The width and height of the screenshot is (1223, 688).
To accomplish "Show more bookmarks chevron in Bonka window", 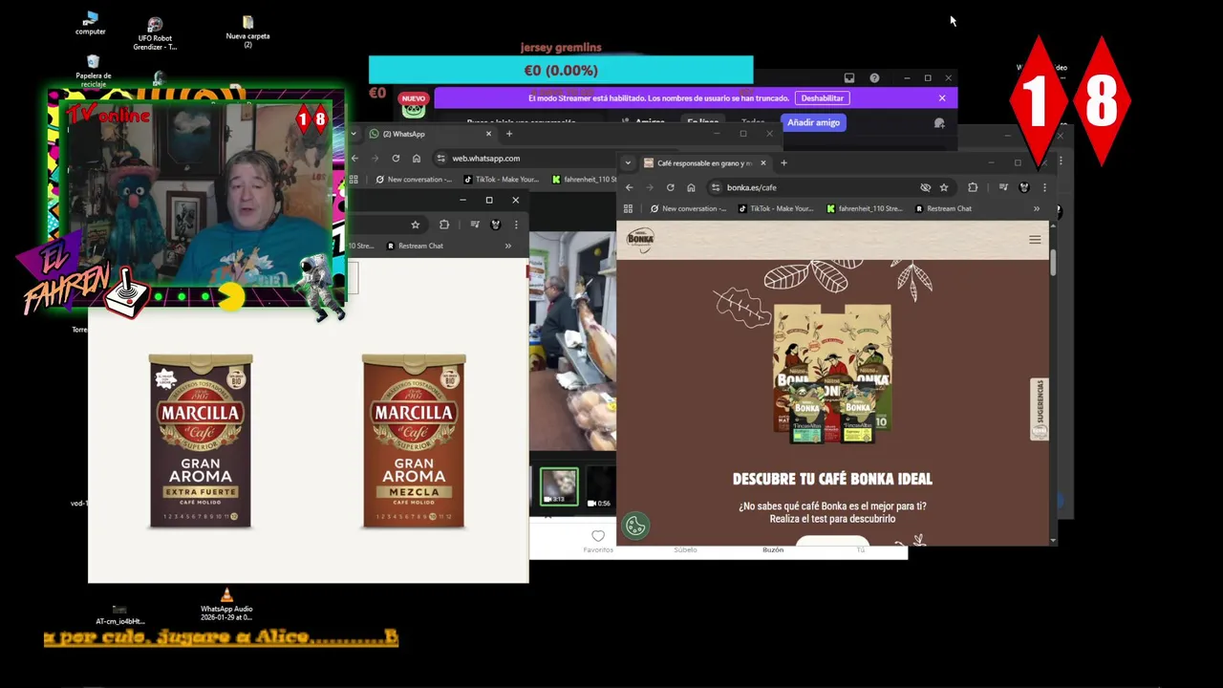I will coord(1036,208).
